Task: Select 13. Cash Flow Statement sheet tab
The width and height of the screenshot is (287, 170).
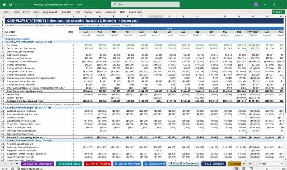Action: (x=184, y=163)
